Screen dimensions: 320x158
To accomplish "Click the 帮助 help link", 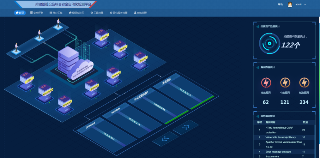I will [x=281, y=4].
